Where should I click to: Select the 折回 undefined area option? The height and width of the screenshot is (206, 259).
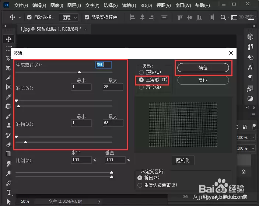click(140, 178)
